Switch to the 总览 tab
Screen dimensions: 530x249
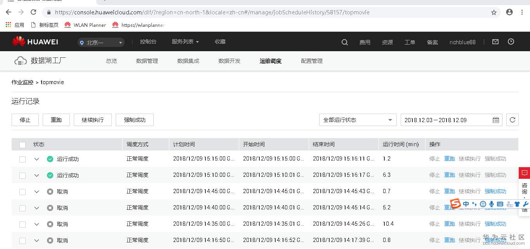click(111, 61)
